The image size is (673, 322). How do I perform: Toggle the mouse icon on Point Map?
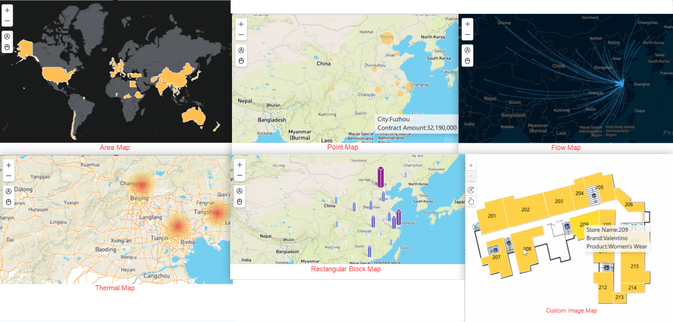[241, 61]
